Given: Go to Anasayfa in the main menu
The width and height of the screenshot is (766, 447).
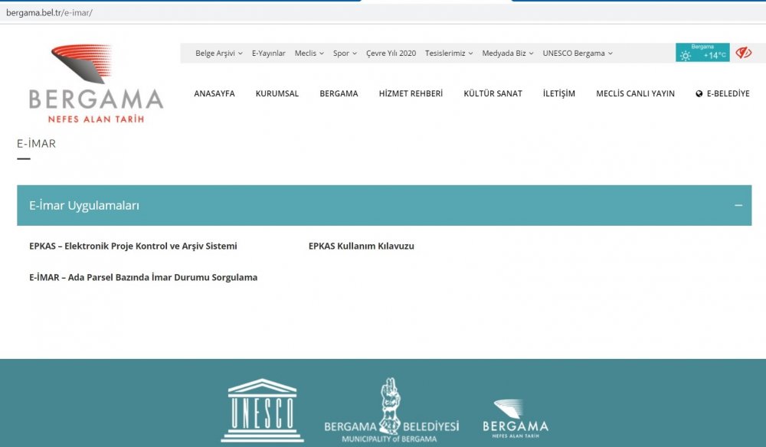Looking at the screenshot, I should 214,93.
